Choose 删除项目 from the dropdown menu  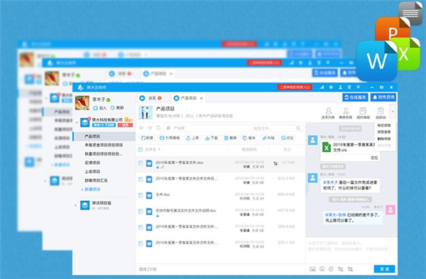coord(384,138)
